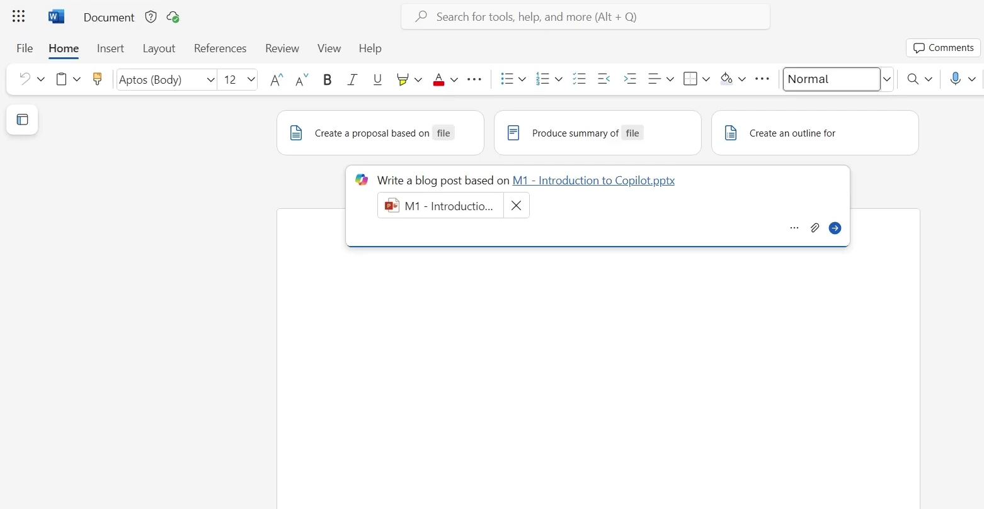The width and height of the screenshot is (984, 509).
Task: Apply the red font color
Action: click(x=438, y=79)
